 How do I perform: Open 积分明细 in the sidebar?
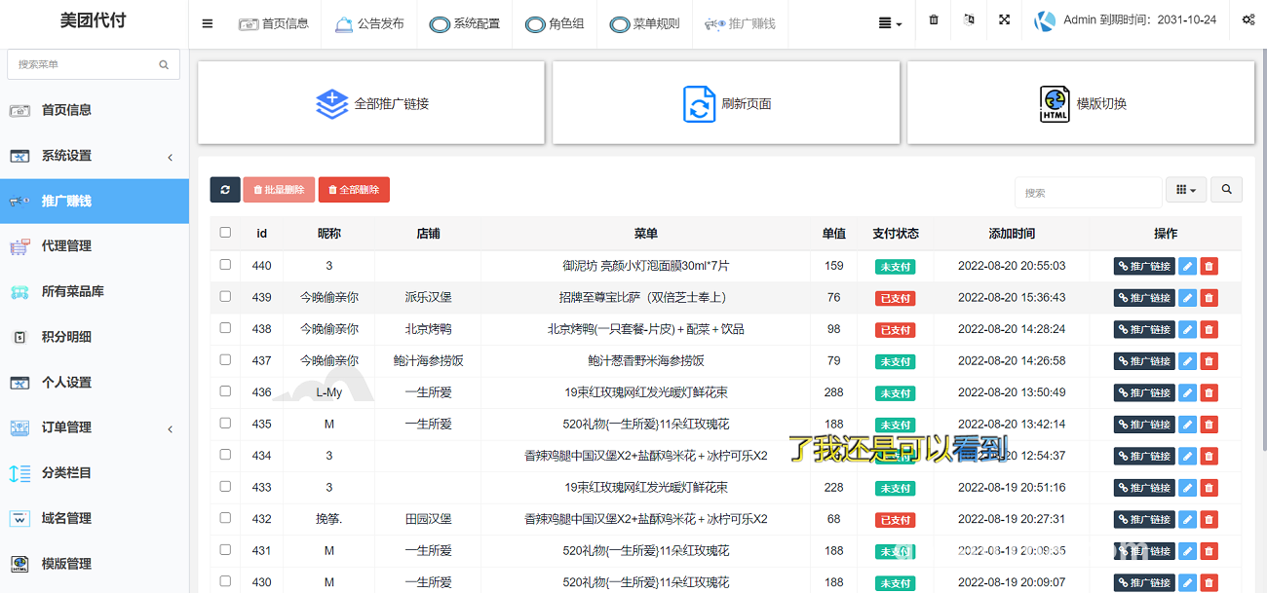[x=95, y=337]
